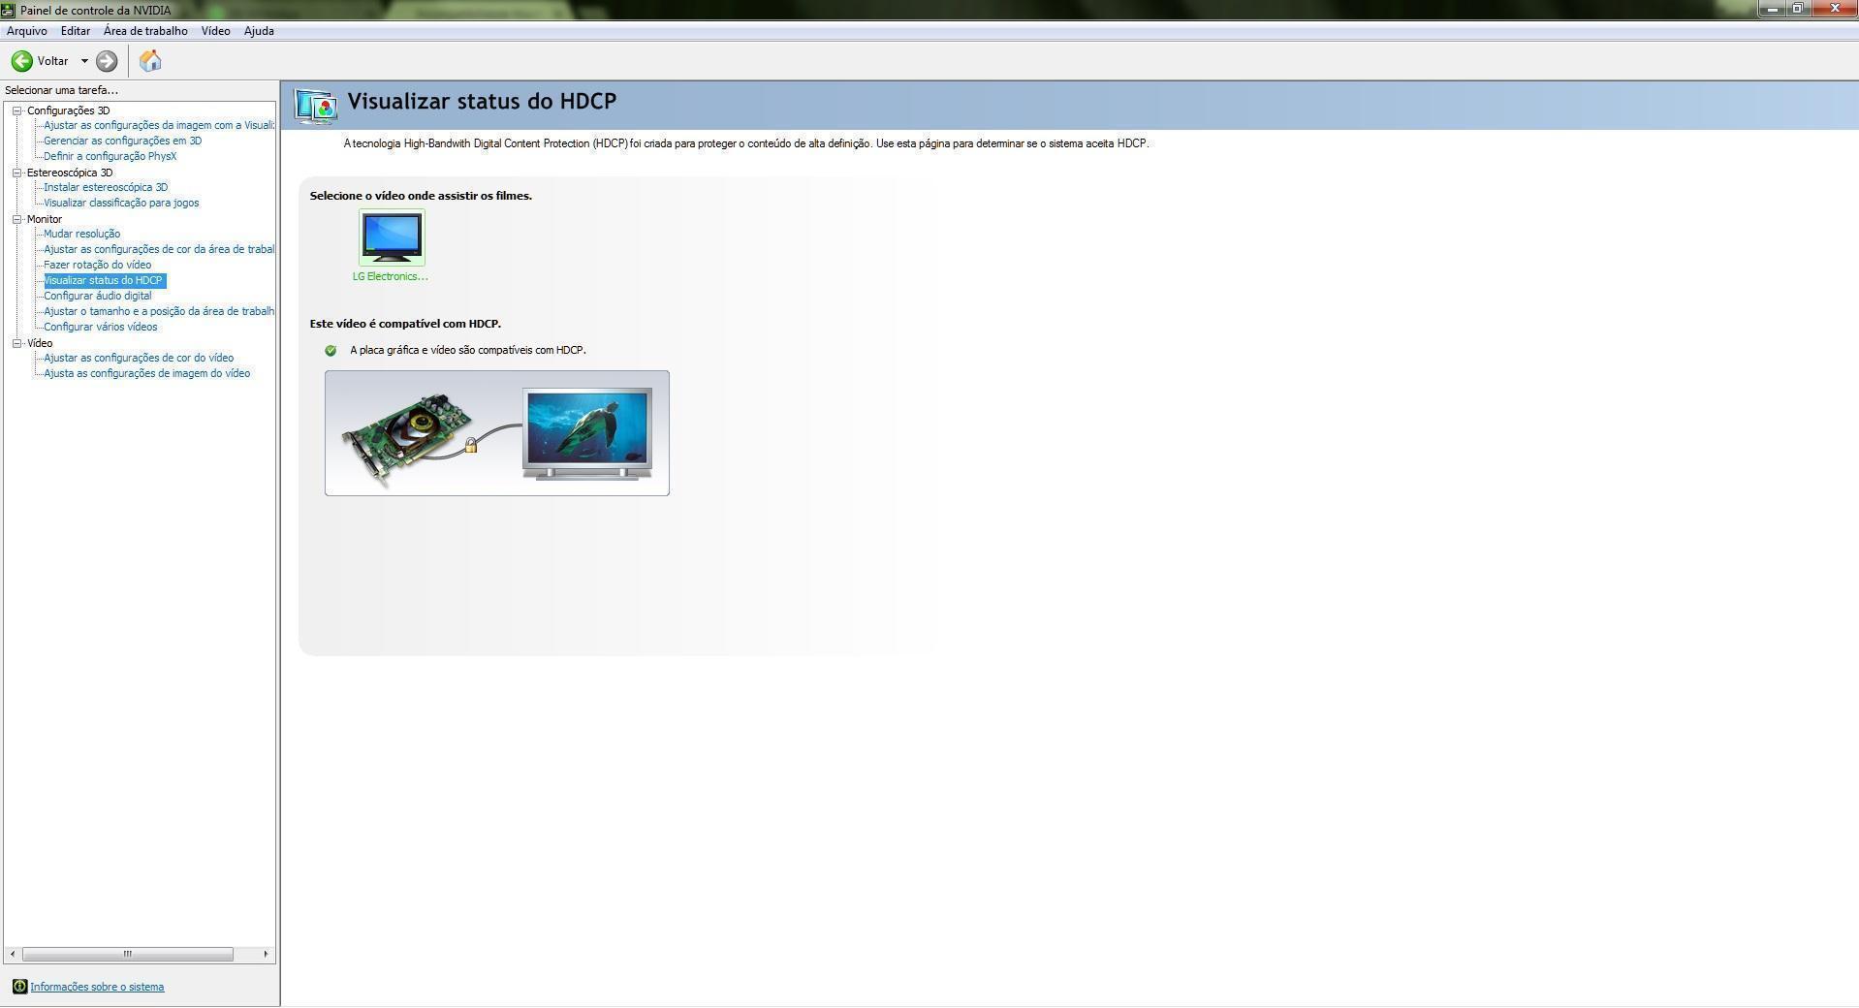Open Definir a configuração PhysX
Screen dimensions: 1859x1008
(110, 156)
